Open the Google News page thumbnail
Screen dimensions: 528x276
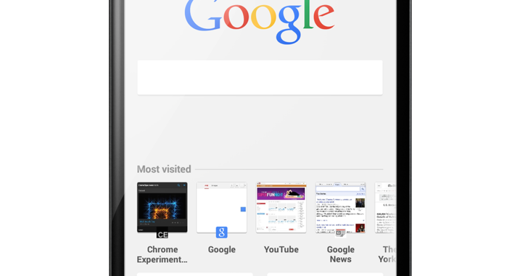[x=341, y=207]
